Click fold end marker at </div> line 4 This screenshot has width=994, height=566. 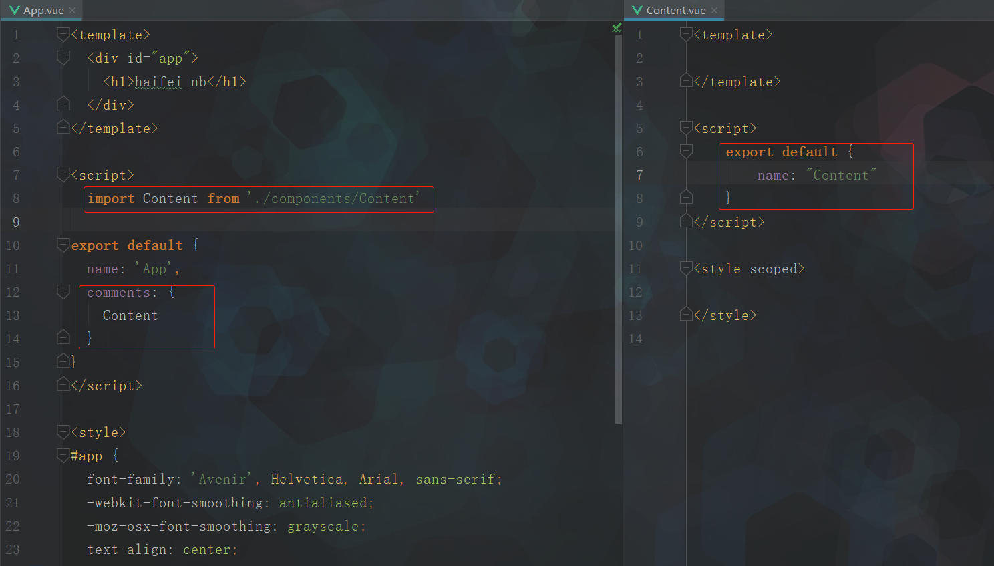click(x=63, y=104)
